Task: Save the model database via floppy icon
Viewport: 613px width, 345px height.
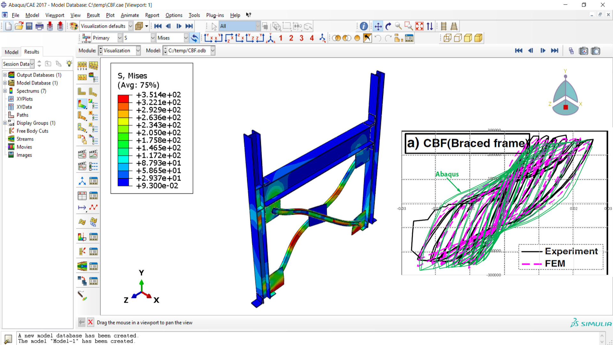Action: [x=29, y=26]
